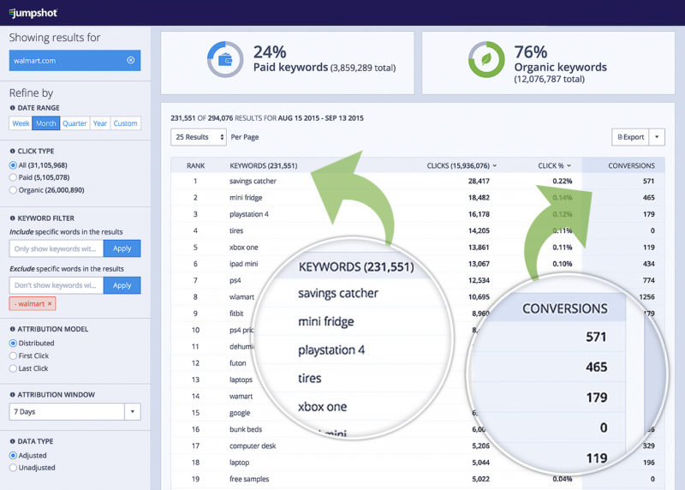
Task: Click the 'playstation 4' keyword in the table
Action: 249,214
